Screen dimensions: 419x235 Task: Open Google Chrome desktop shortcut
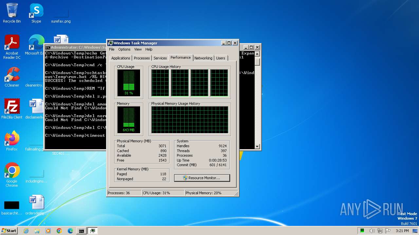click(x=12, y=175)
